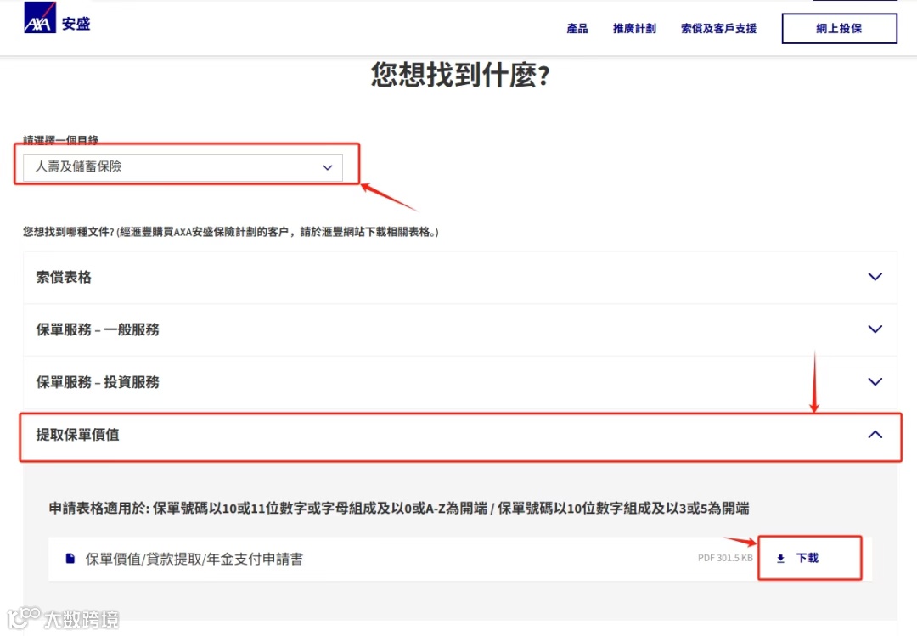
Task: Click the 網上投保 button
Action: point(839,28)
